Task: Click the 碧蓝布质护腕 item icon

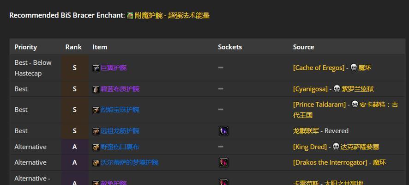Action: pyautogui.click(x=96, y=89)
